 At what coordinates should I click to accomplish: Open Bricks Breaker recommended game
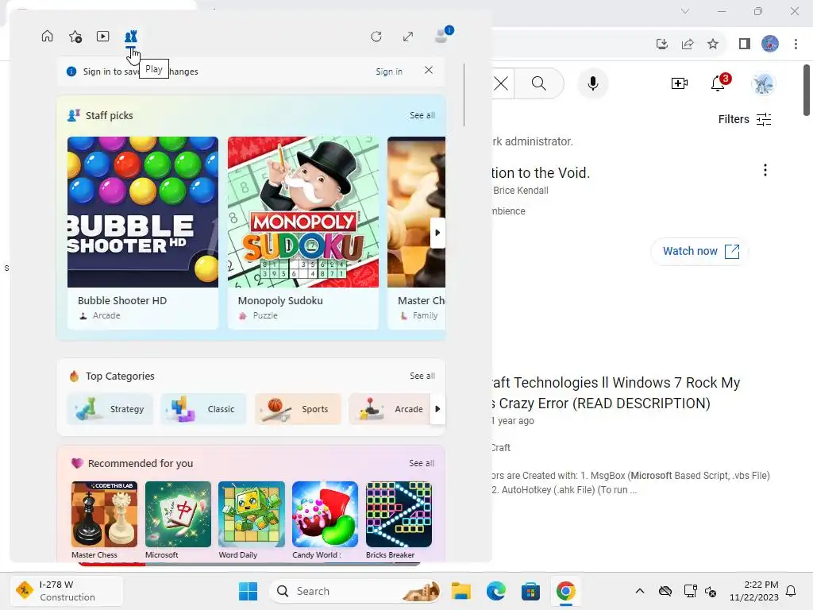click(x=399, y=520)
